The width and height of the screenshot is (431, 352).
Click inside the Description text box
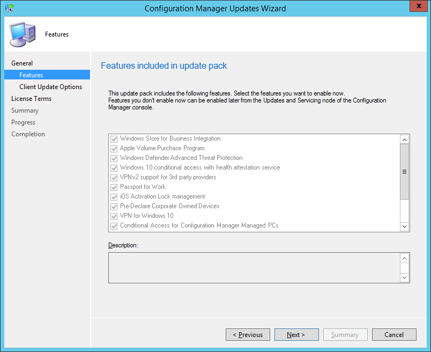point(254,268)
